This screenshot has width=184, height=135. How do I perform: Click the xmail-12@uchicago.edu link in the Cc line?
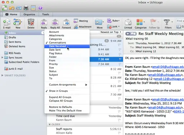tap(169, 79)
